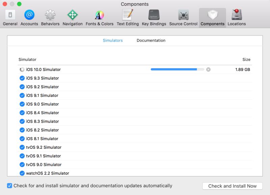Select the iOS 9.1 Simulator label

tap(42, 95)
